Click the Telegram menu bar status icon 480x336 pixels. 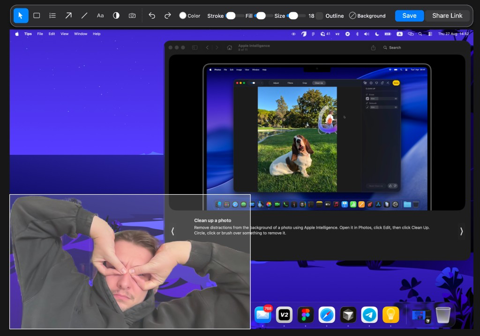point(347,34)
